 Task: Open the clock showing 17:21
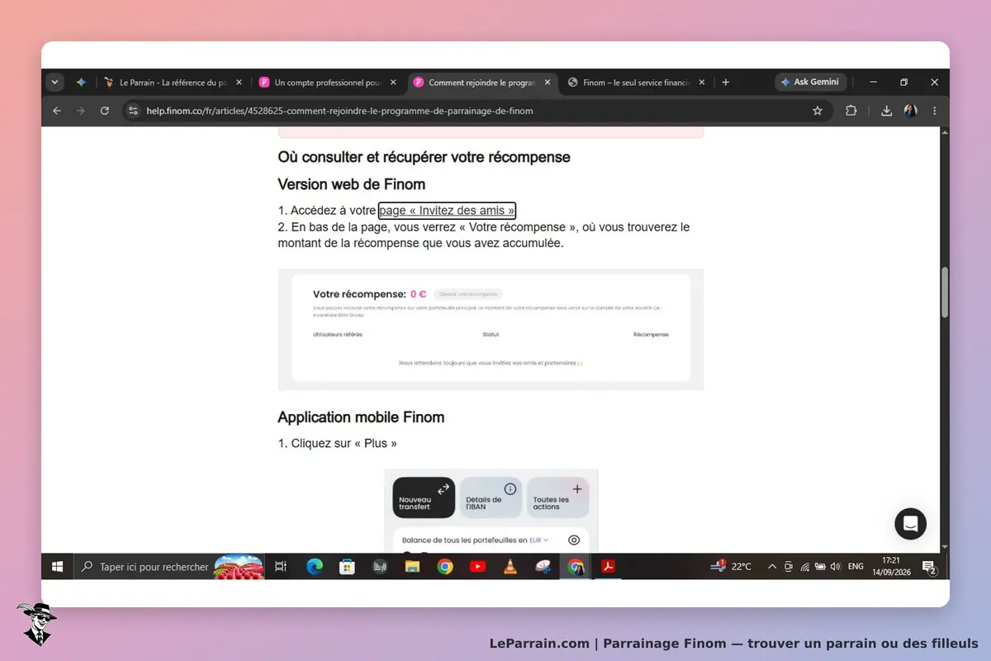pos(891,567)
